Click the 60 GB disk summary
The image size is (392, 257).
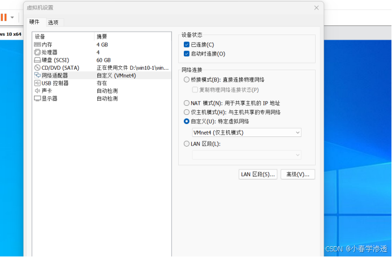click(x=104, y=60)
